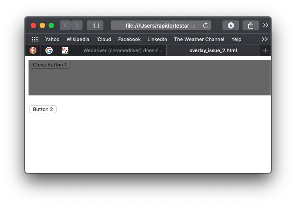Screen dimensions: 296x206
Task: Expand toolbar overflow chevrons next to Share
Action: point(266,25)
